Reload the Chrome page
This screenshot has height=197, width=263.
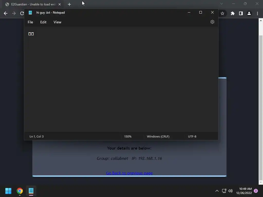click(x=22, y=13)
